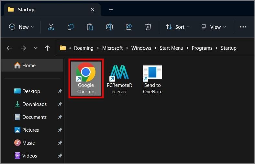The width and height of the screenshot is (255, 164).
Task: Expand chevron after Programs in breadcrumb
Action: [216, 48]
